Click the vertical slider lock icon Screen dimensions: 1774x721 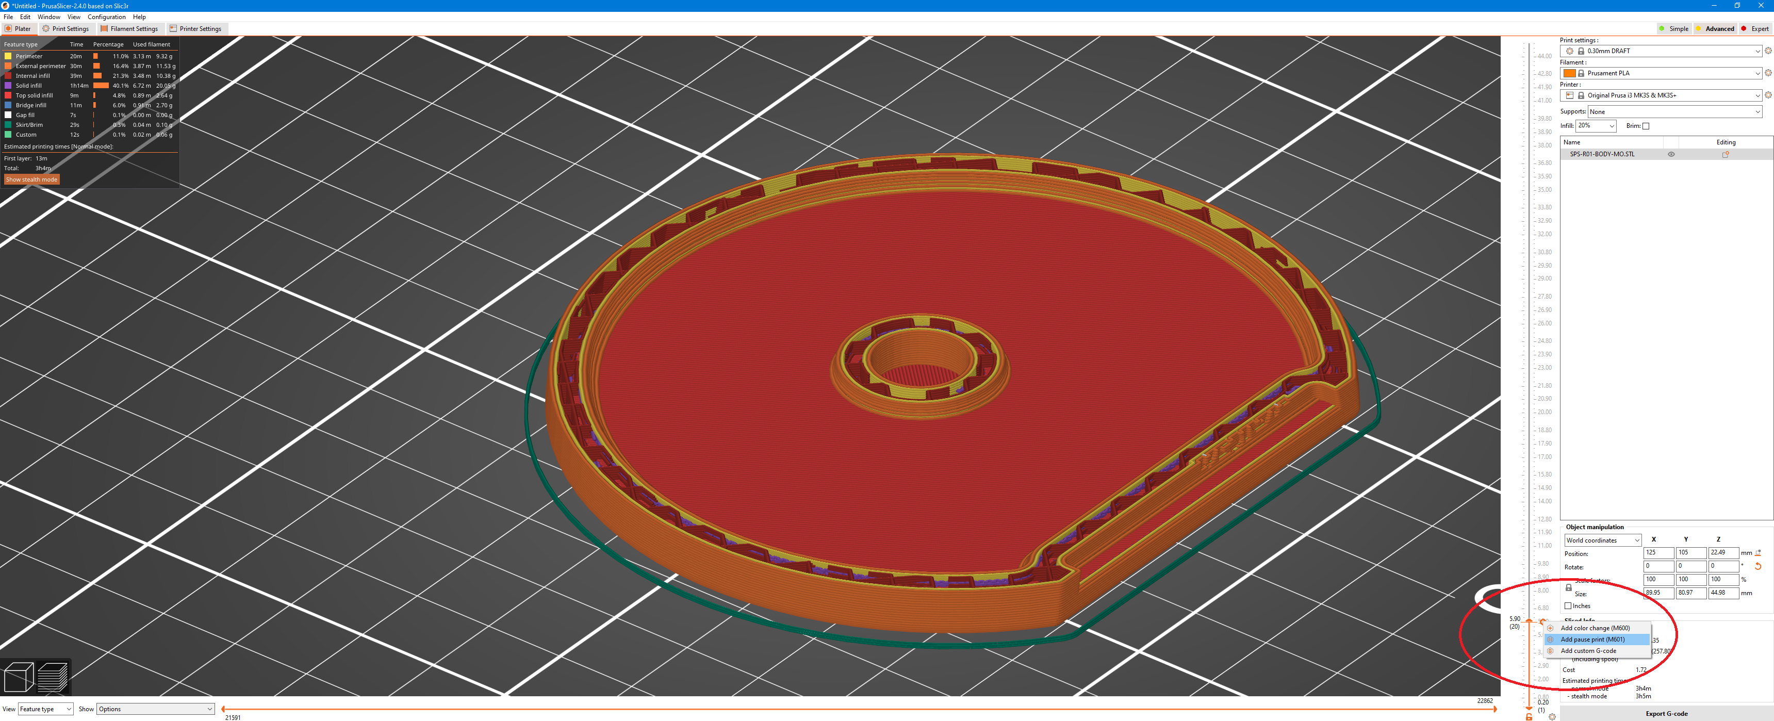click(1529, 717)
